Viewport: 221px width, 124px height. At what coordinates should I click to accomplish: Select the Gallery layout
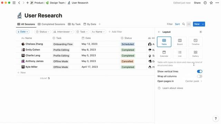pyautogui.click(x=195, y=54)
